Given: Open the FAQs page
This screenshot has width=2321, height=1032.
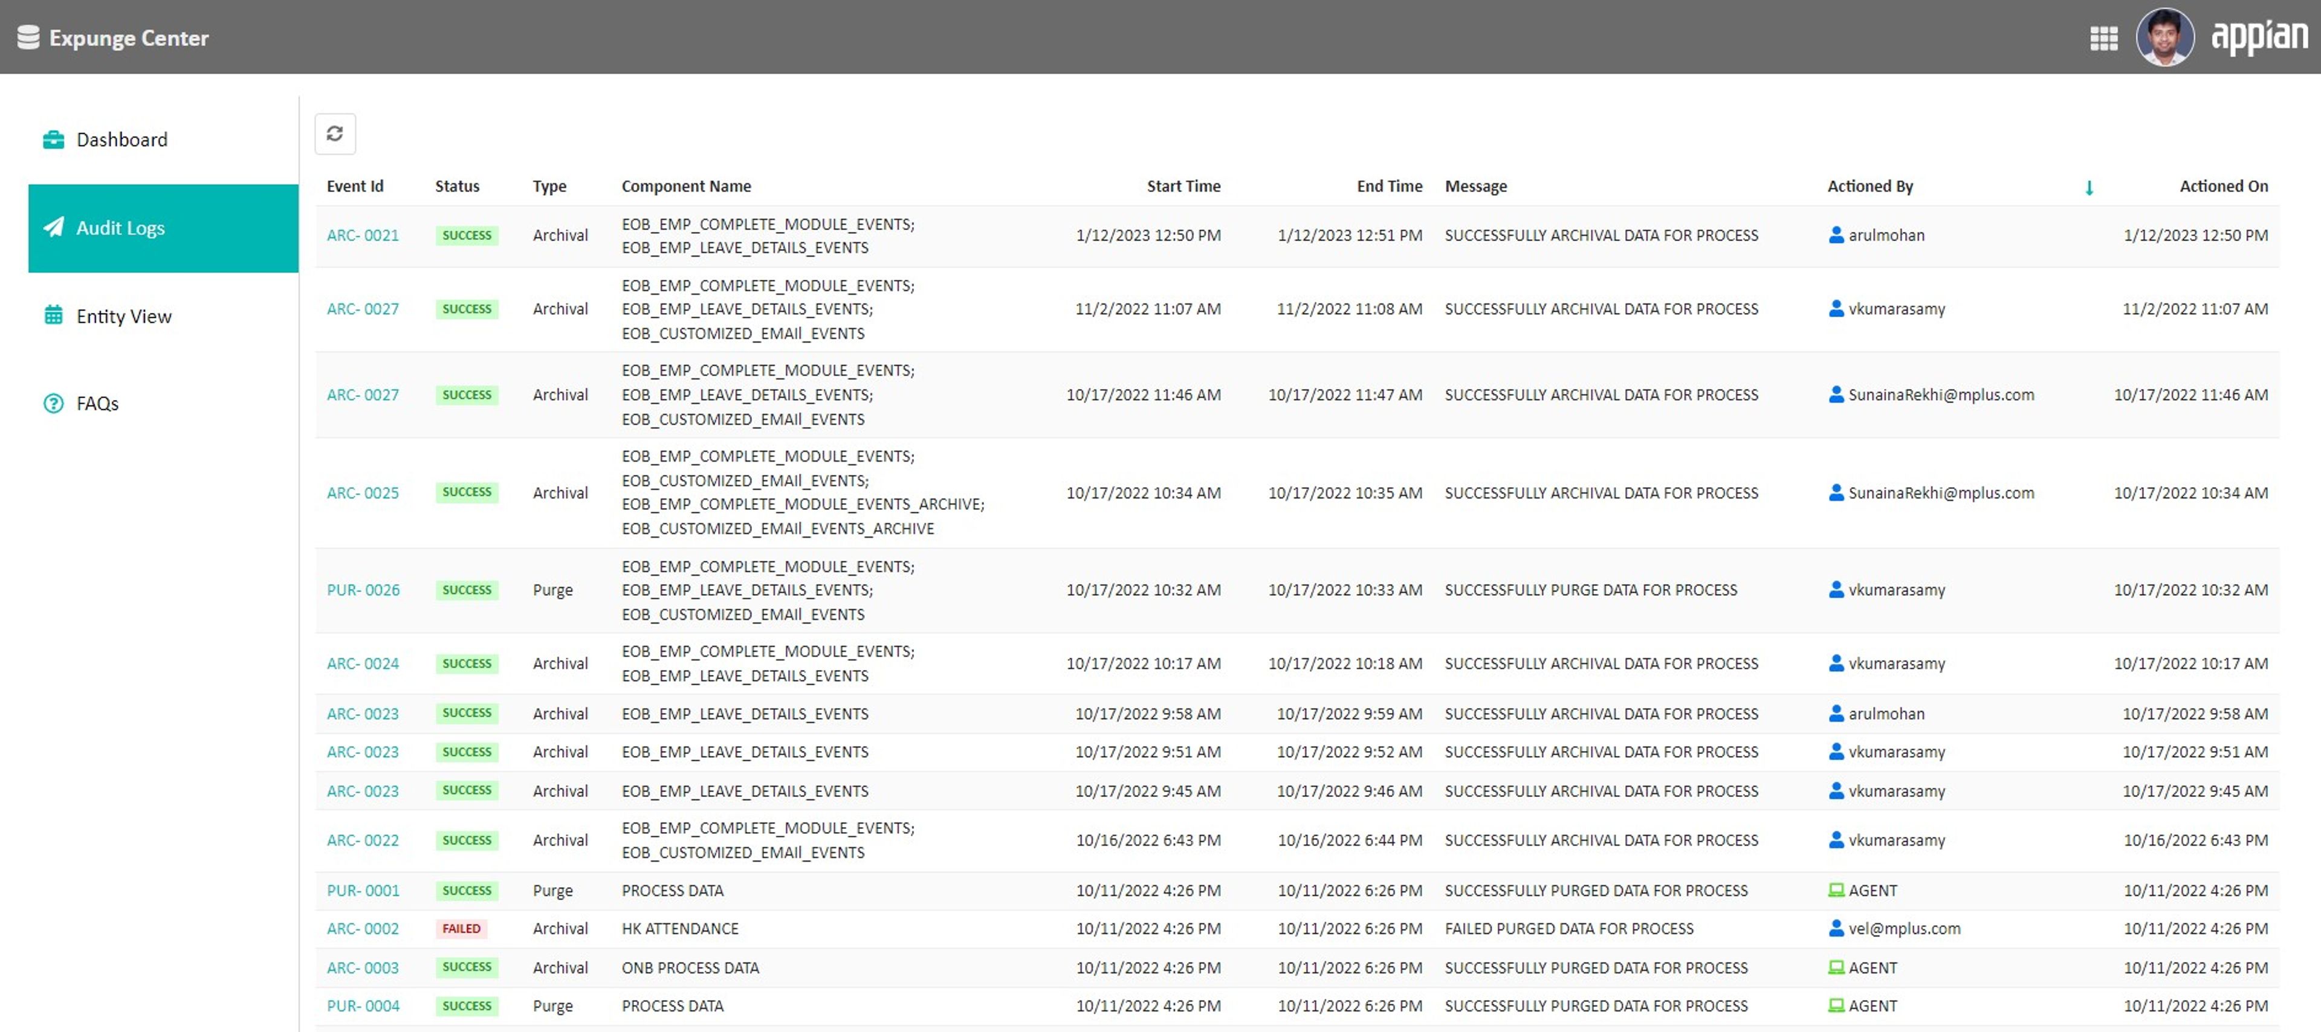Looking at the screenshot, I should [163, 404].
